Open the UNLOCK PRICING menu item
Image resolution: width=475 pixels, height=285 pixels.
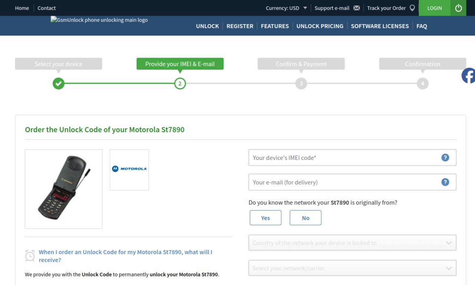(320, 26)
